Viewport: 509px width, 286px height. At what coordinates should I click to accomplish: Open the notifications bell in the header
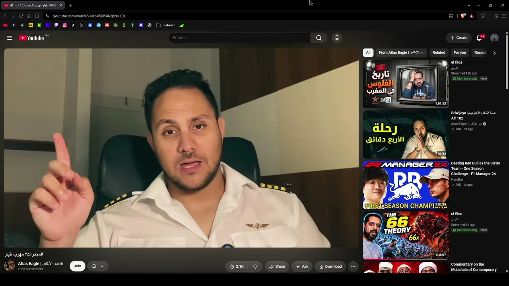point(480,38)
